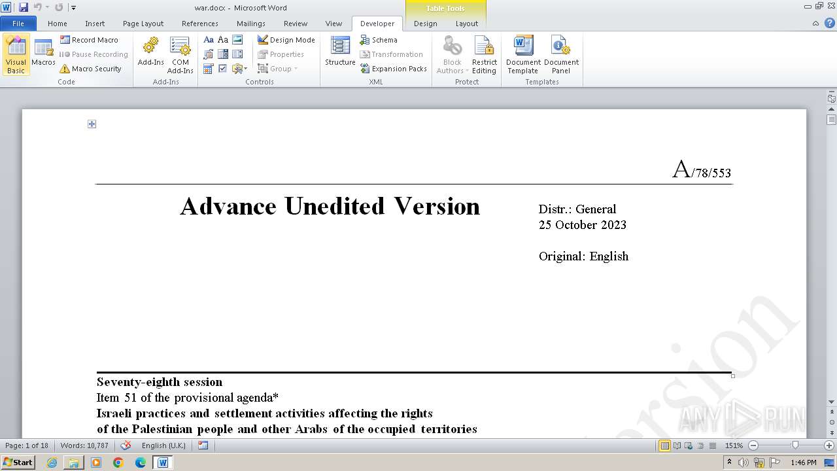Open Google Chrome from taskbar
Image resolution: width=837 pixels, height=471 pixels.
(118, 462)
